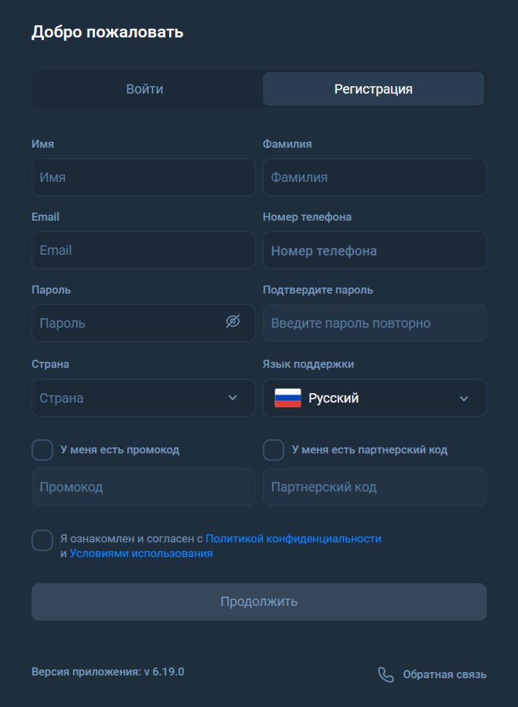
Task: Focus the Email input field
Action: point(143,249)
